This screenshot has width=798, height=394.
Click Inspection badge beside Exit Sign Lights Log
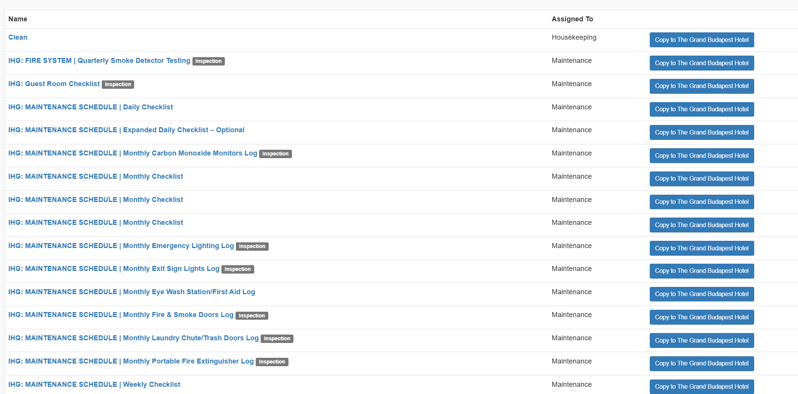(237, 269)
